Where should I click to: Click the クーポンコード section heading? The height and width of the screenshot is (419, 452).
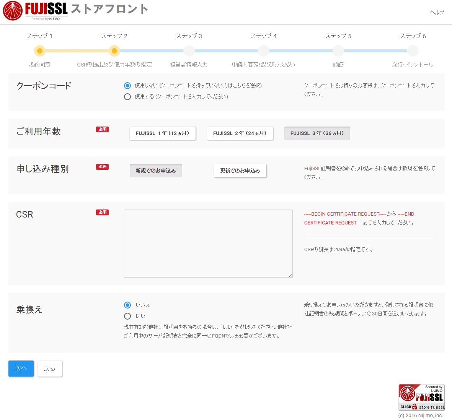[x=44, y=86]
